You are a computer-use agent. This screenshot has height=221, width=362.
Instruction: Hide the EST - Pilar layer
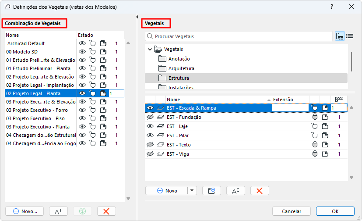tap(150, 135)
